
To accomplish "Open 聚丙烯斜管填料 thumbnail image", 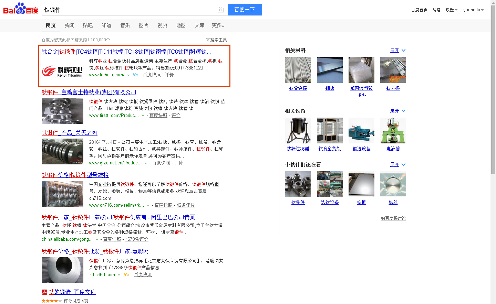I will coord(361,70).
